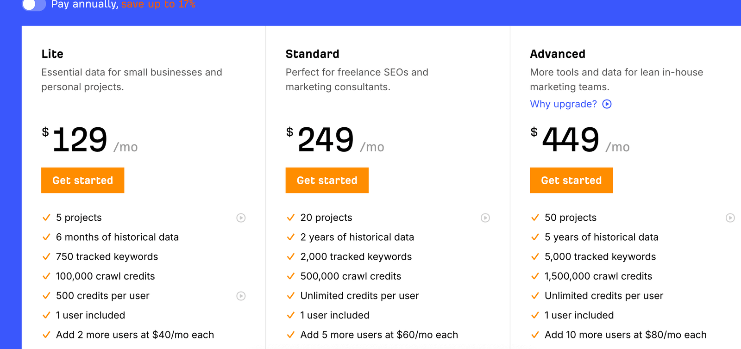This screenshot has height=349, width=741.
Task: Click play icon beside 500 credits per user
Action: [241, 296]
